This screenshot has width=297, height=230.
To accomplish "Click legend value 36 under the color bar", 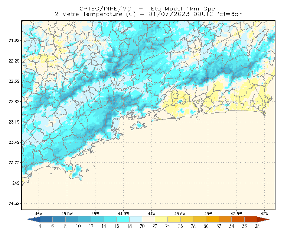I will 244,226.
